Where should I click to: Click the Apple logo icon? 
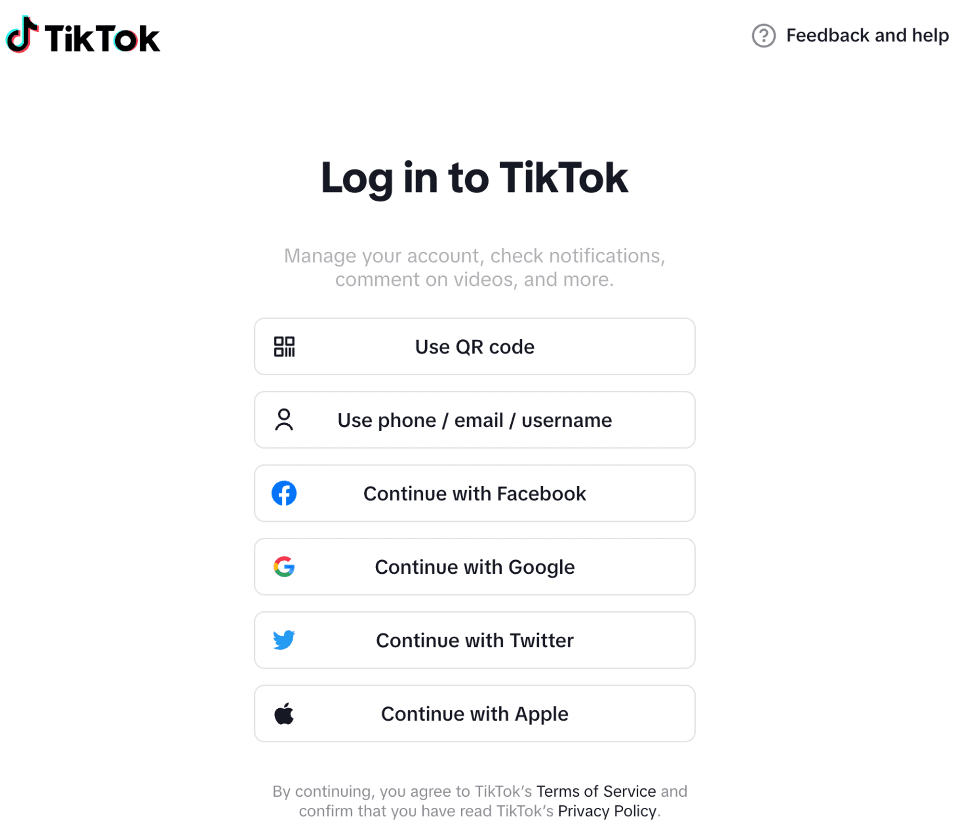(x=285, y=713)
